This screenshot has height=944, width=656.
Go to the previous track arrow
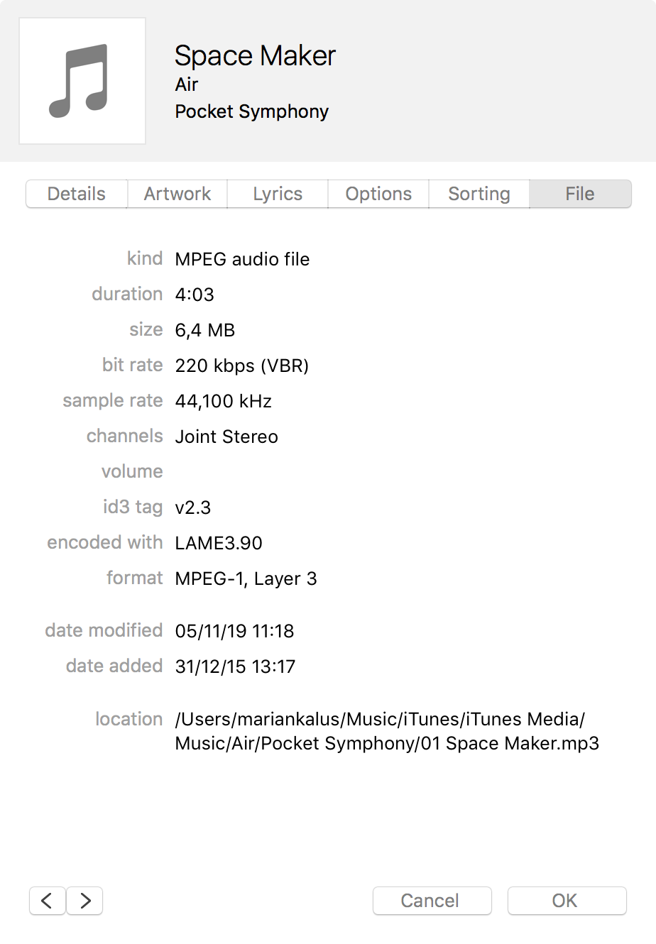pos(48,901)
